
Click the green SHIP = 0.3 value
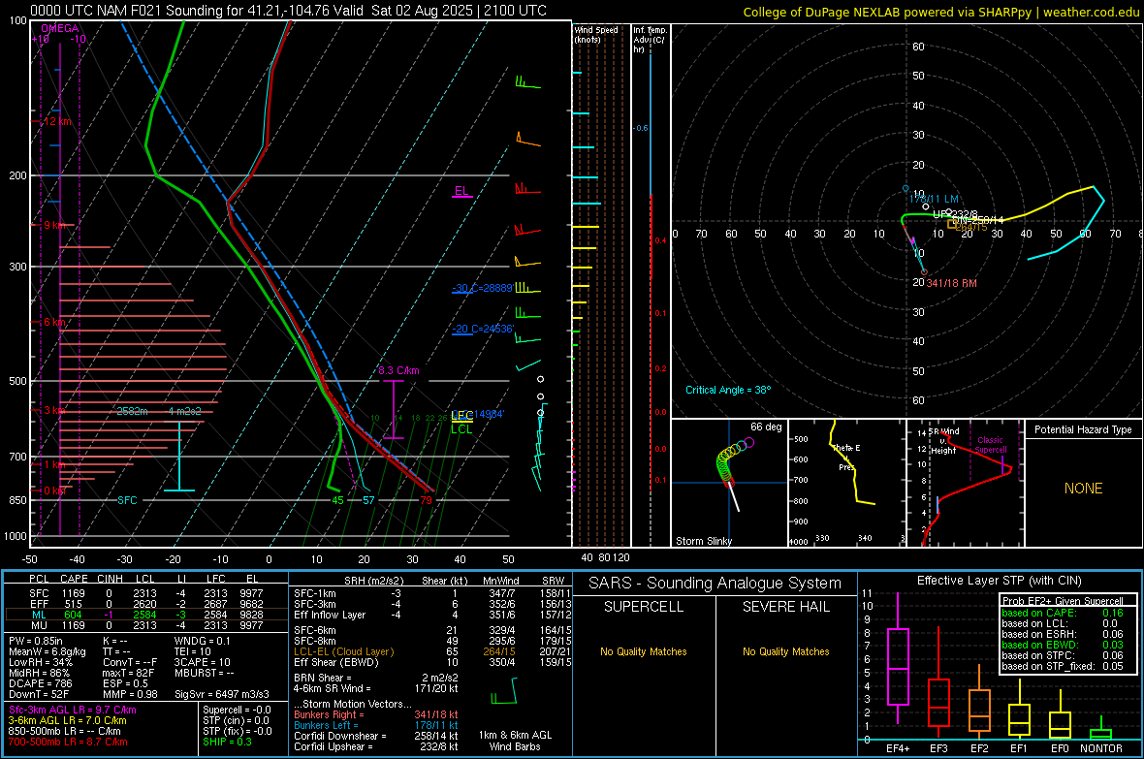tap(227, 743)
